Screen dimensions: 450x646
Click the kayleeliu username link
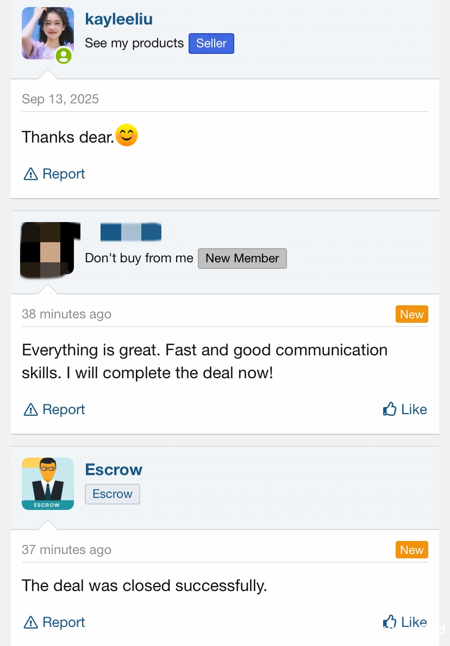click(118, 19)
